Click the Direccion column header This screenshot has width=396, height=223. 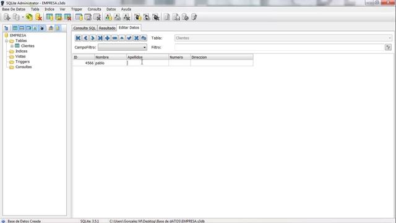[x=222, y=58]
